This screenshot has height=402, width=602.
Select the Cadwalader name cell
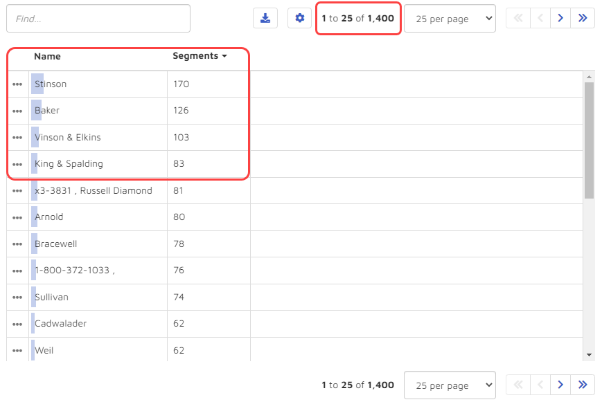98,324
